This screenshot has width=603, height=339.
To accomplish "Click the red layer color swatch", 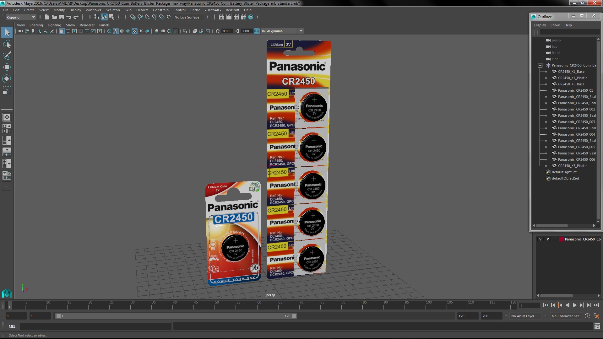I will point(561,239).
